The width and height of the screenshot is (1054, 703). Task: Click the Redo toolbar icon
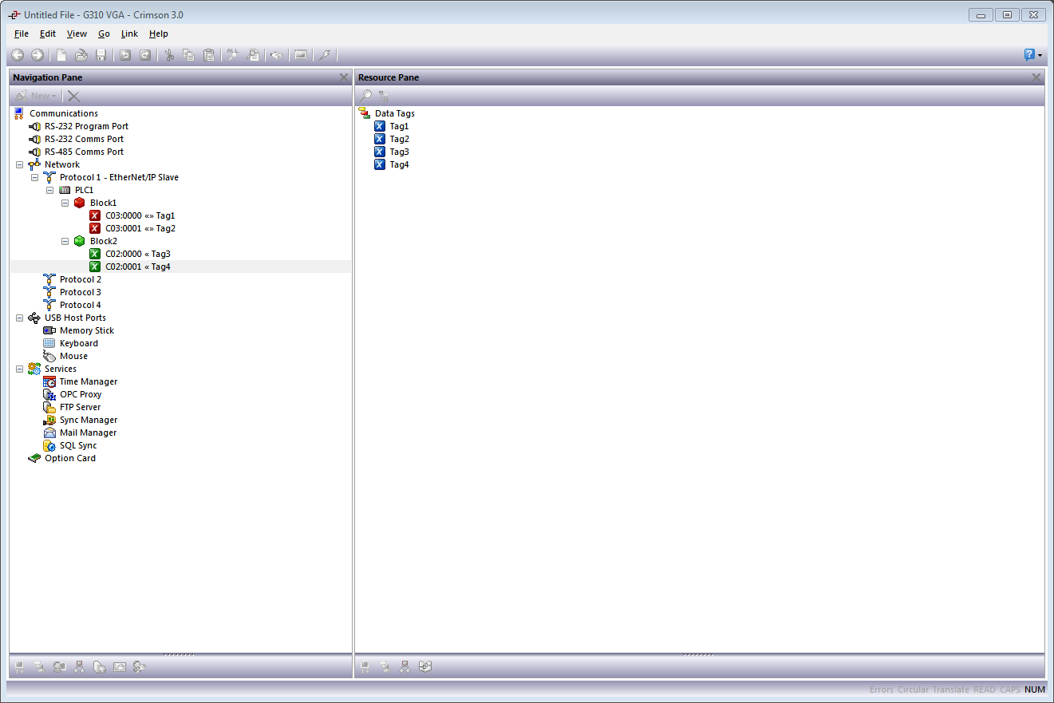[x=145, y=55]
